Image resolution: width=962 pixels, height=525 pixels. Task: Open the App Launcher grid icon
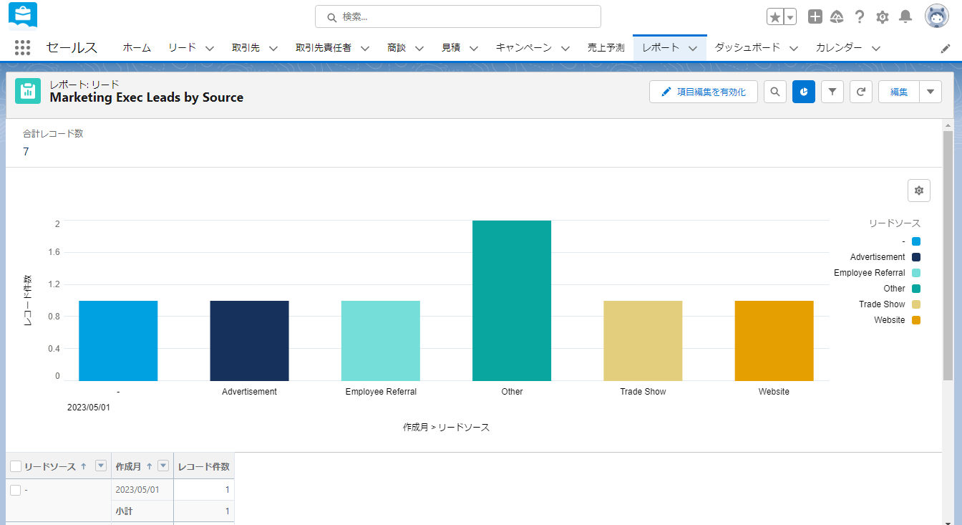pos(22,48)
